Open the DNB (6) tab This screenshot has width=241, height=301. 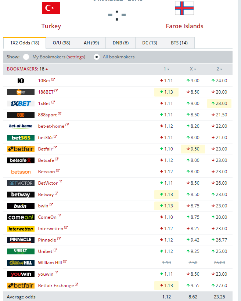click(120, 43)
